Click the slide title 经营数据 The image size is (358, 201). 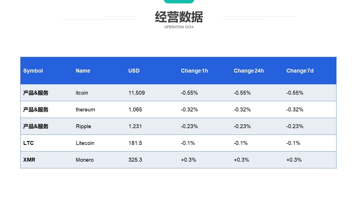point(179,17)
